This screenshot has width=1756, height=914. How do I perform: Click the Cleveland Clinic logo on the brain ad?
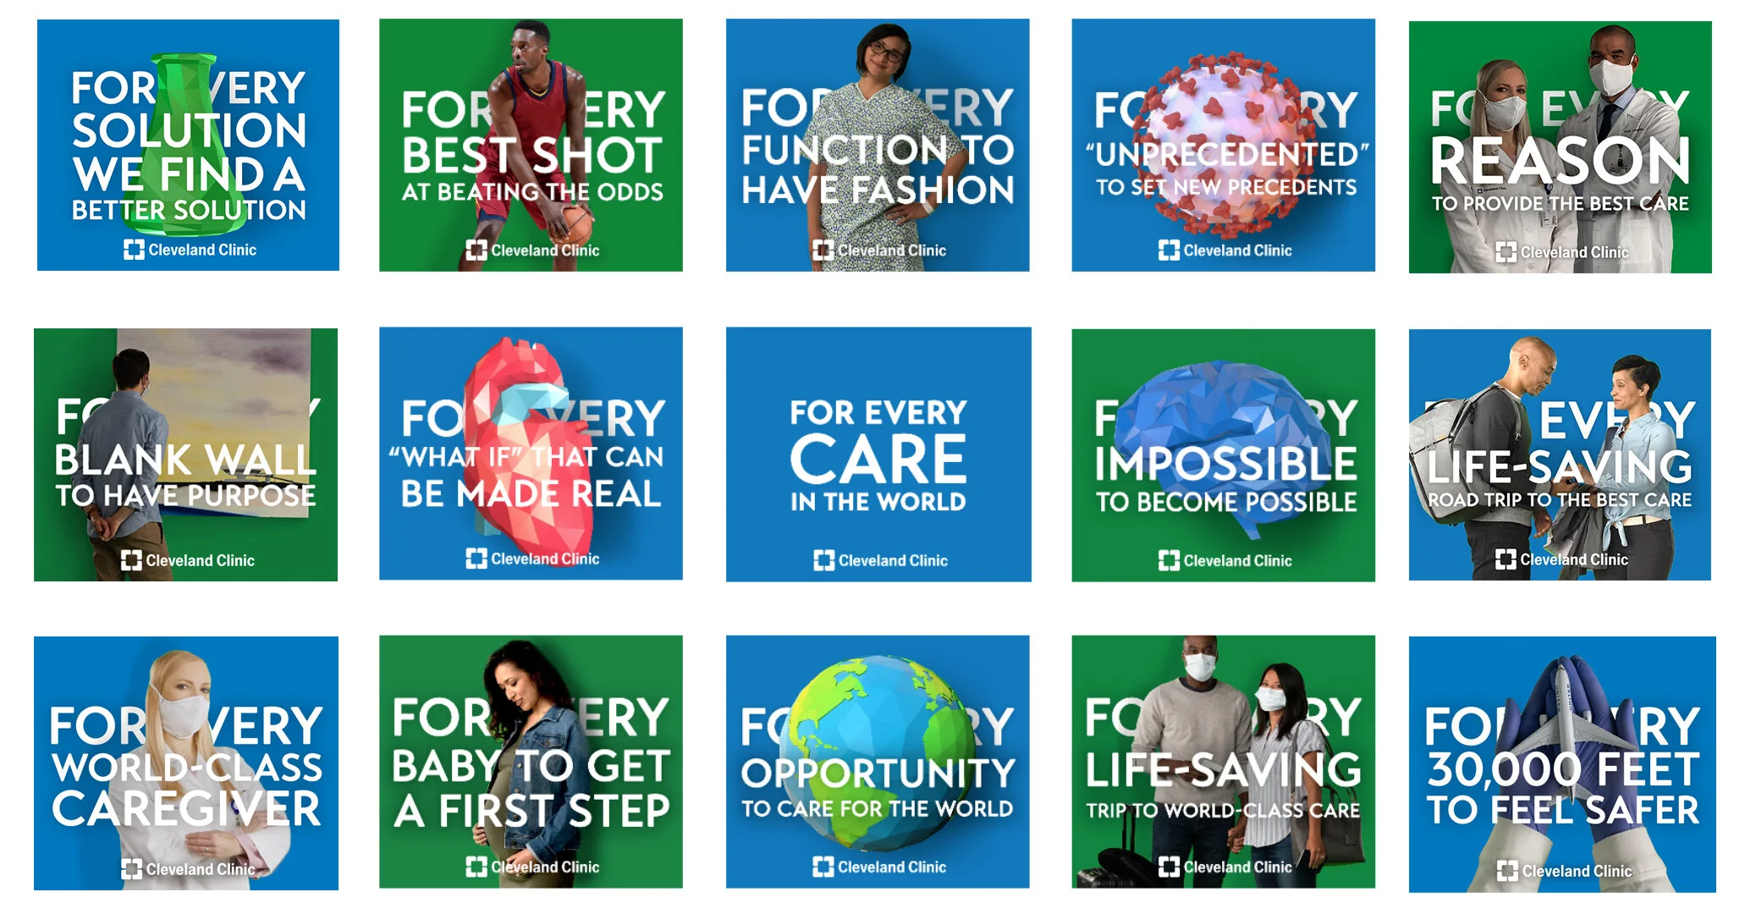[1225, 560]
